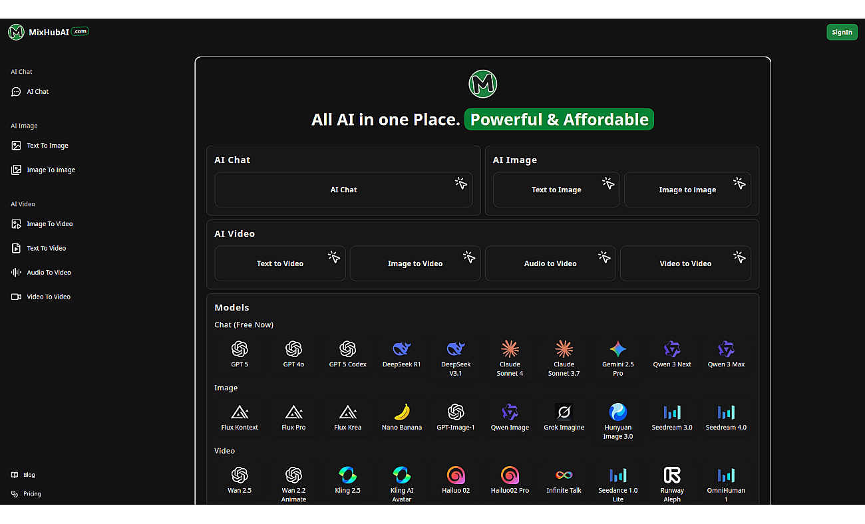865x524 pixels.
Task: Choose the Flux Kontext image model
Action: point(240,412)
